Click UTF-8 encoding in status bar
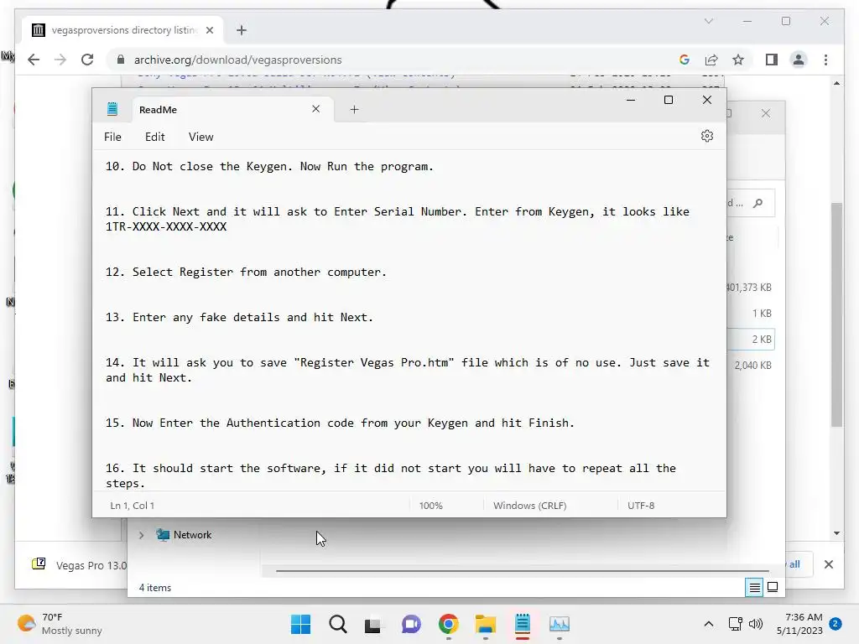This screenshot has width=859, height=644. (640, 506)
